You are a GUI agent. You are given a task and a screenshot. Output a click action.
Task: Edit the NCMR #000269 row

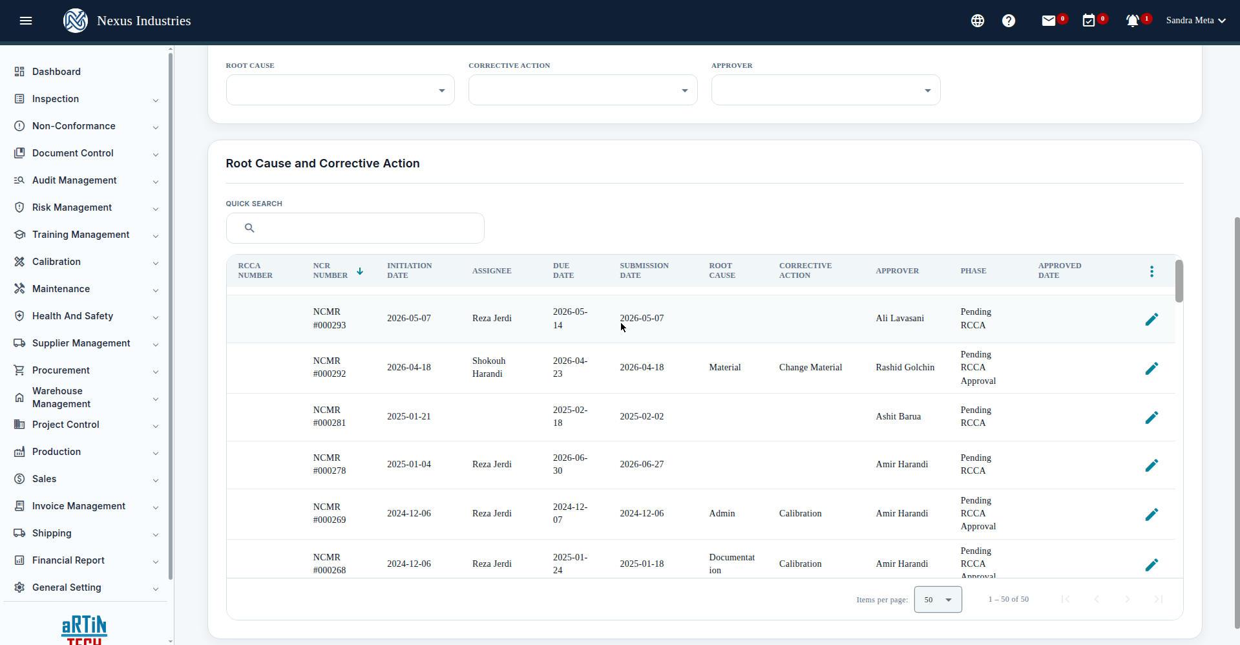pos(1151,514)
